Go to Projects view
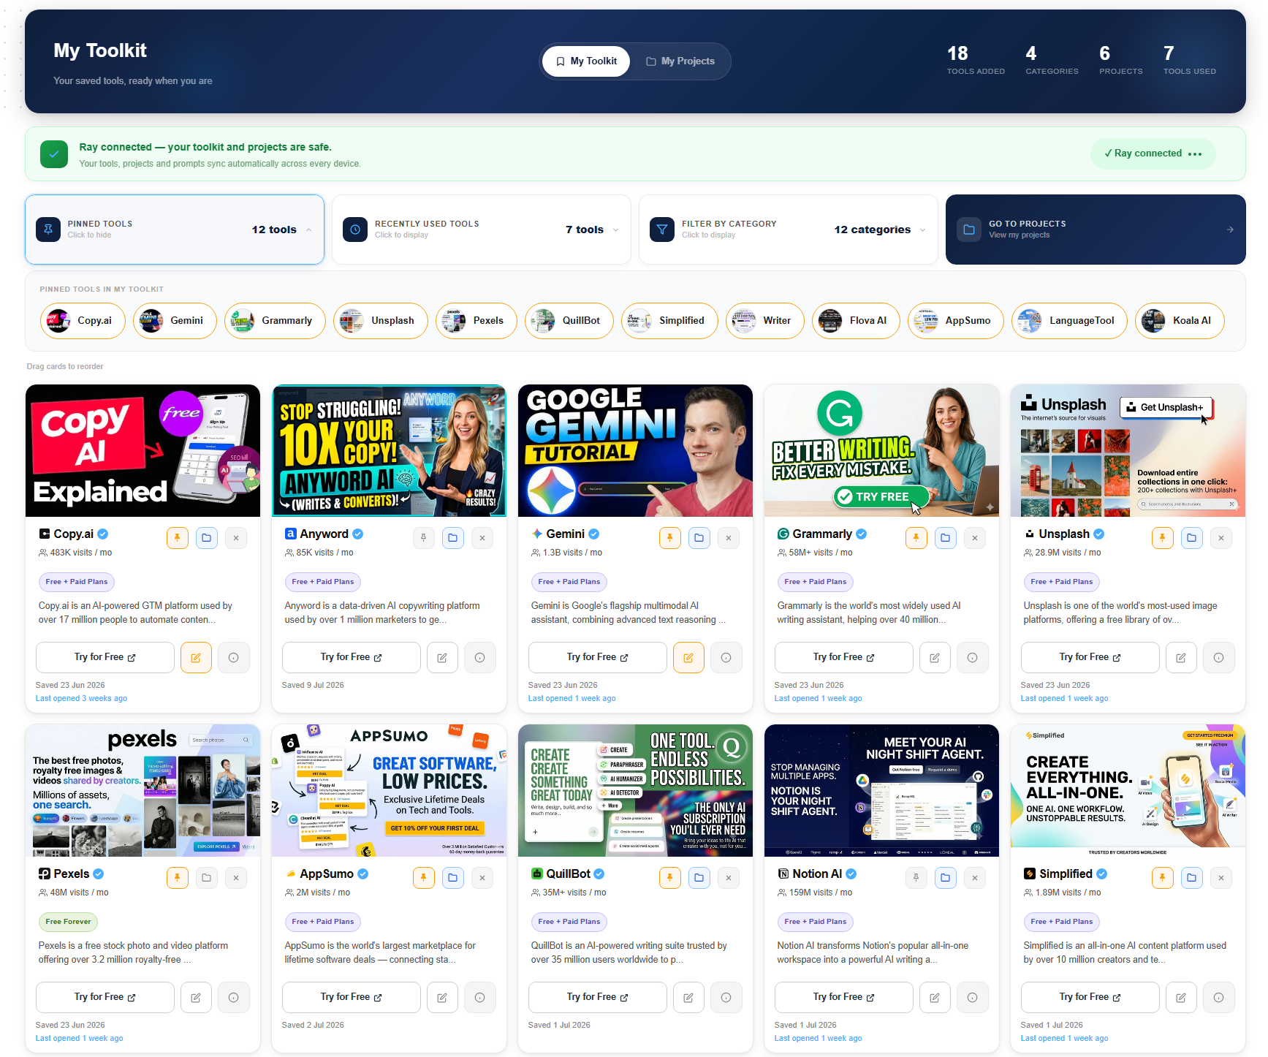This screenshot has height=1057, width=1268. click(1096, 230)
